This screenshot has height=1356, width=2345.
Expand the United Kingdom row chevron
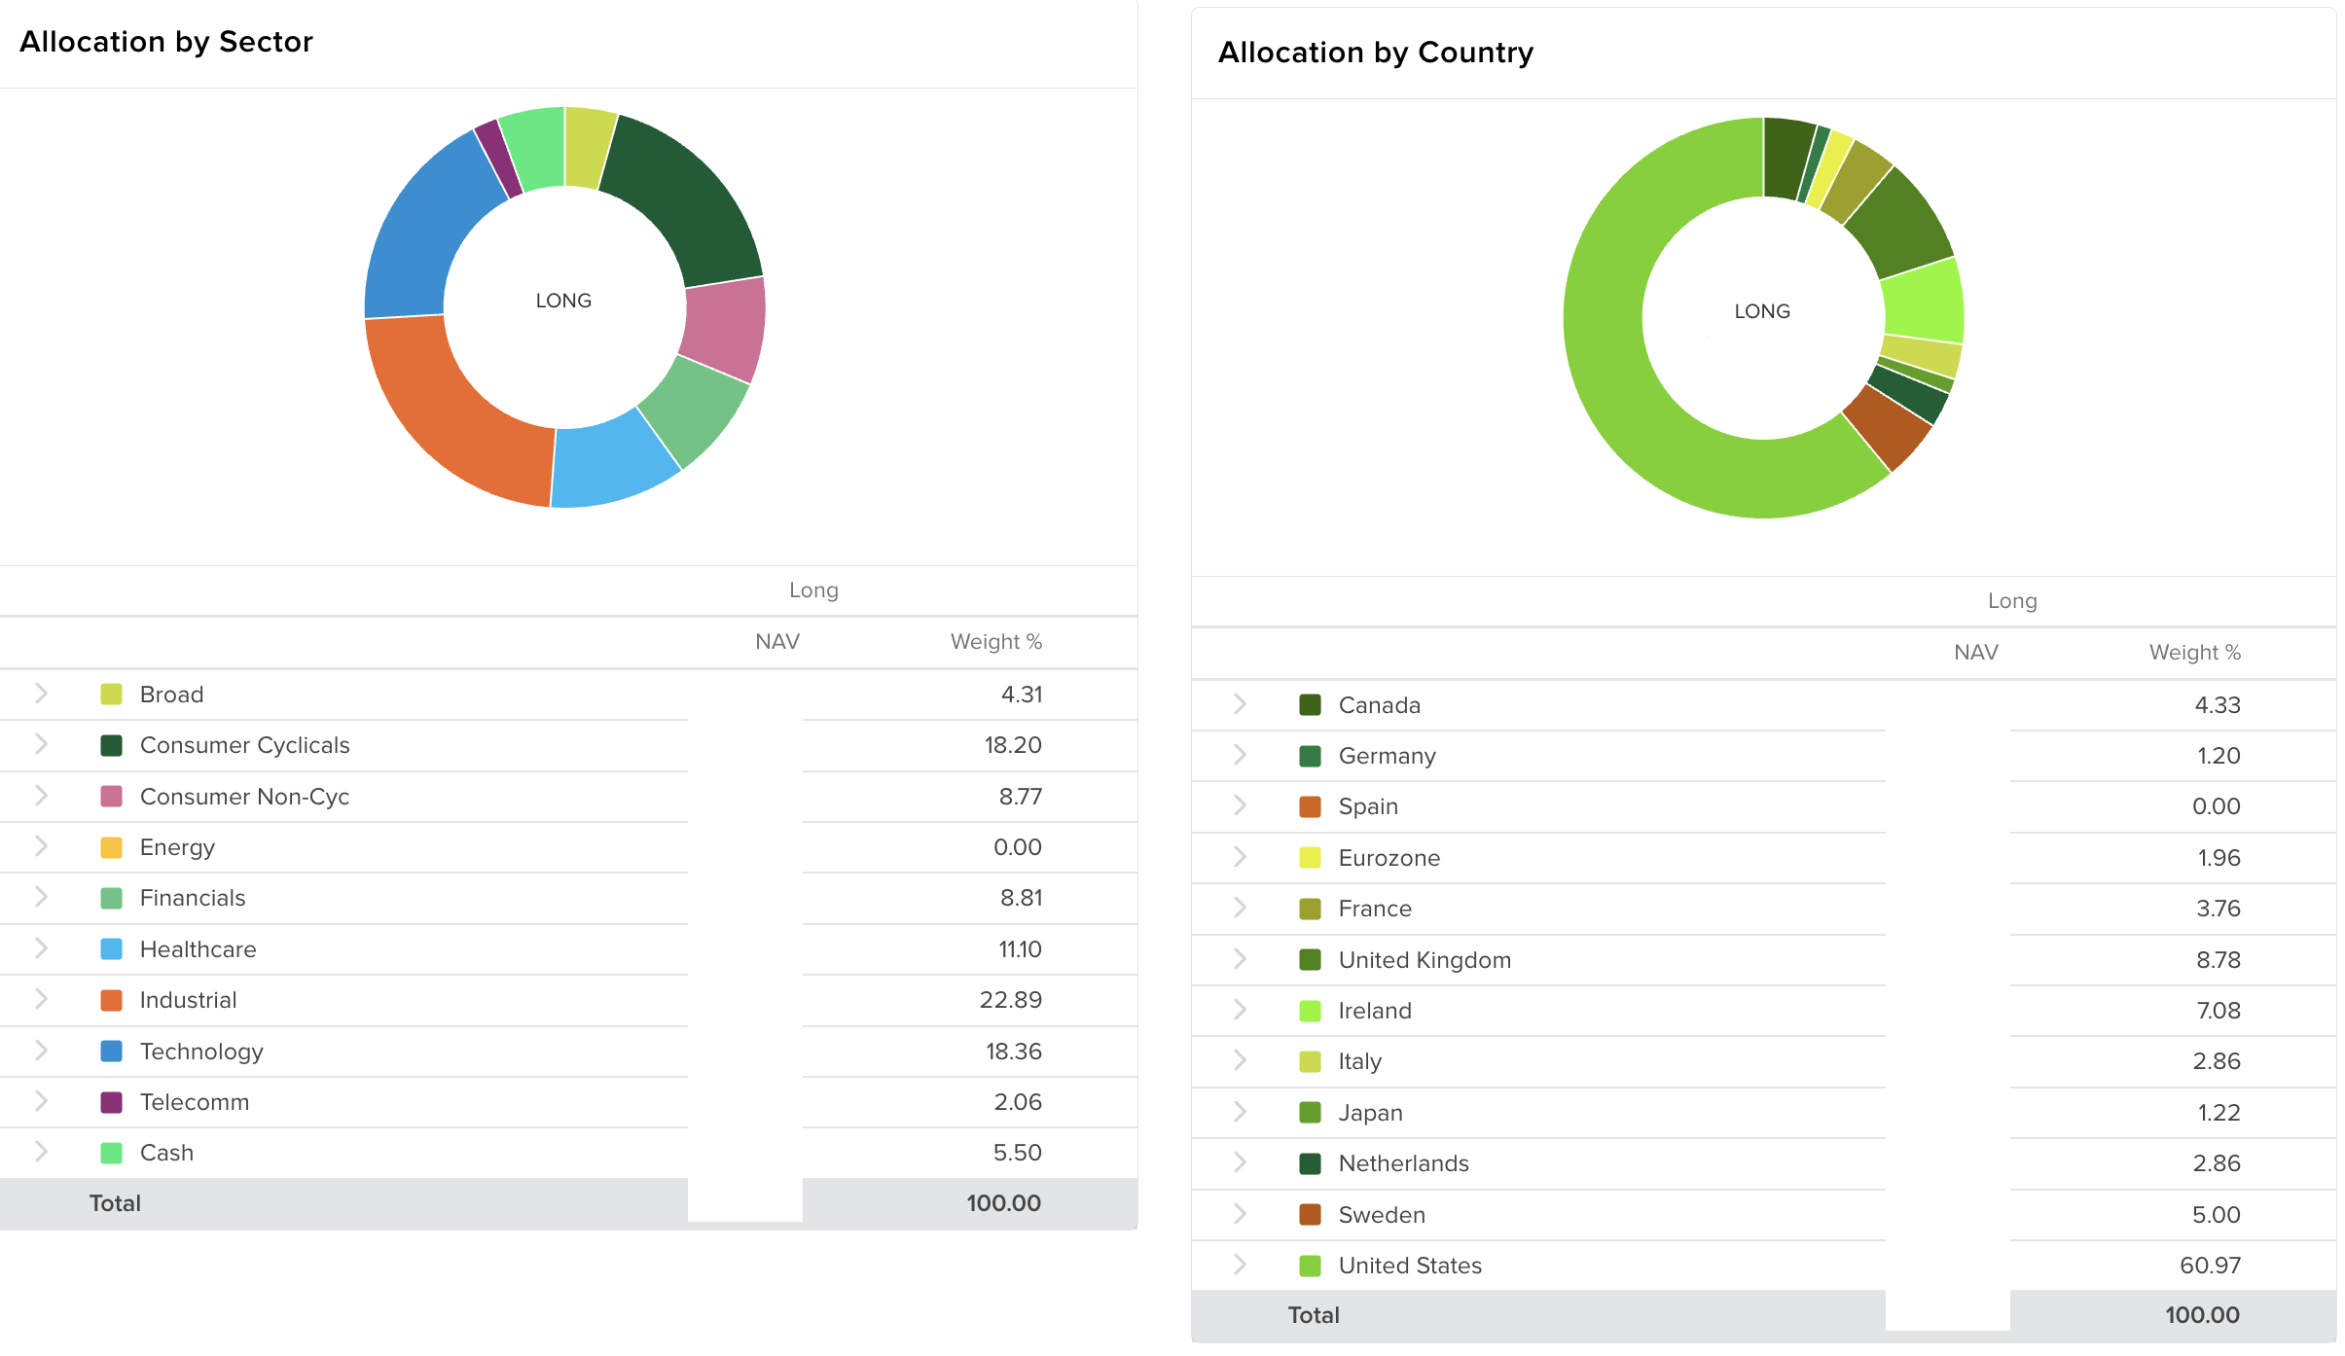tap(1240, 959)
